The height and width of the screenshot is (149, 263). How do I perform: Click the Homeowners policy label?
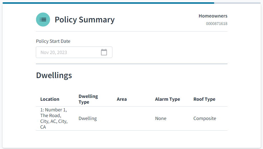pos(213,16)
